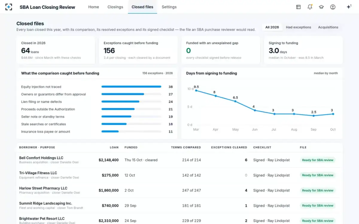Open the Exceptions caught before funding card
The image size is (359, 224).
(x=138, y=50)
